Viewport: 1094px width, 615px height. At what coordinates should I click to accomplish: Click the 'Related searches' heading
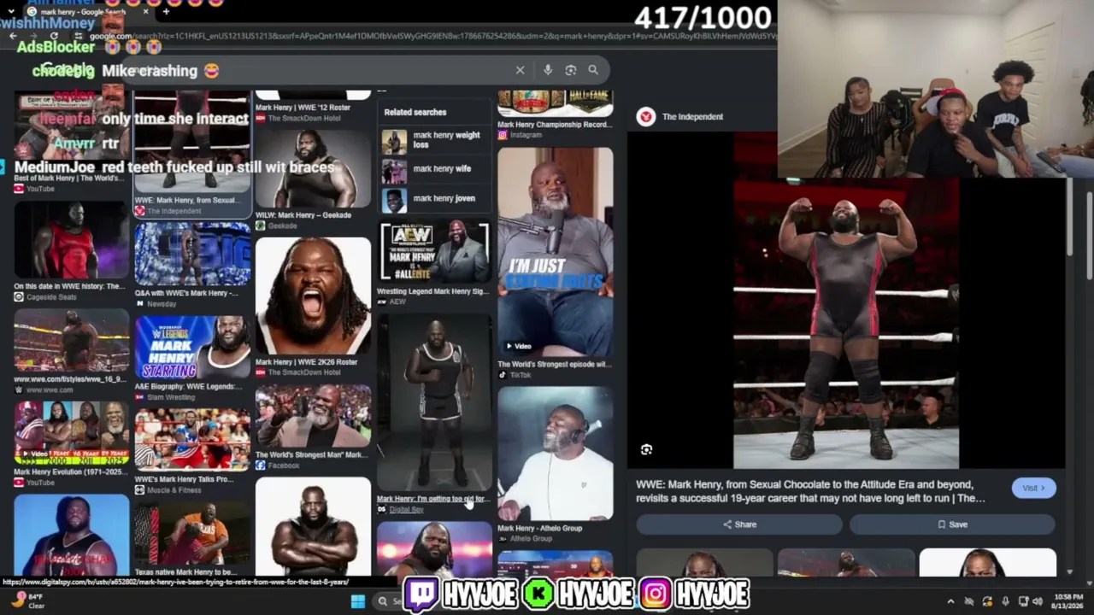[x=415, y=112]
